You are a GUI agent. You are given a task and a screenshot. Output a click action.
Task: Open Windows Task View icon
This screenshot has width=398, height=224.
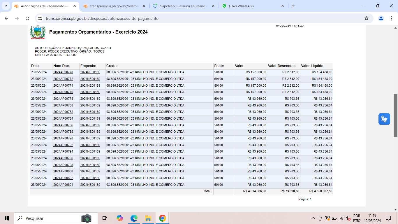105,218
